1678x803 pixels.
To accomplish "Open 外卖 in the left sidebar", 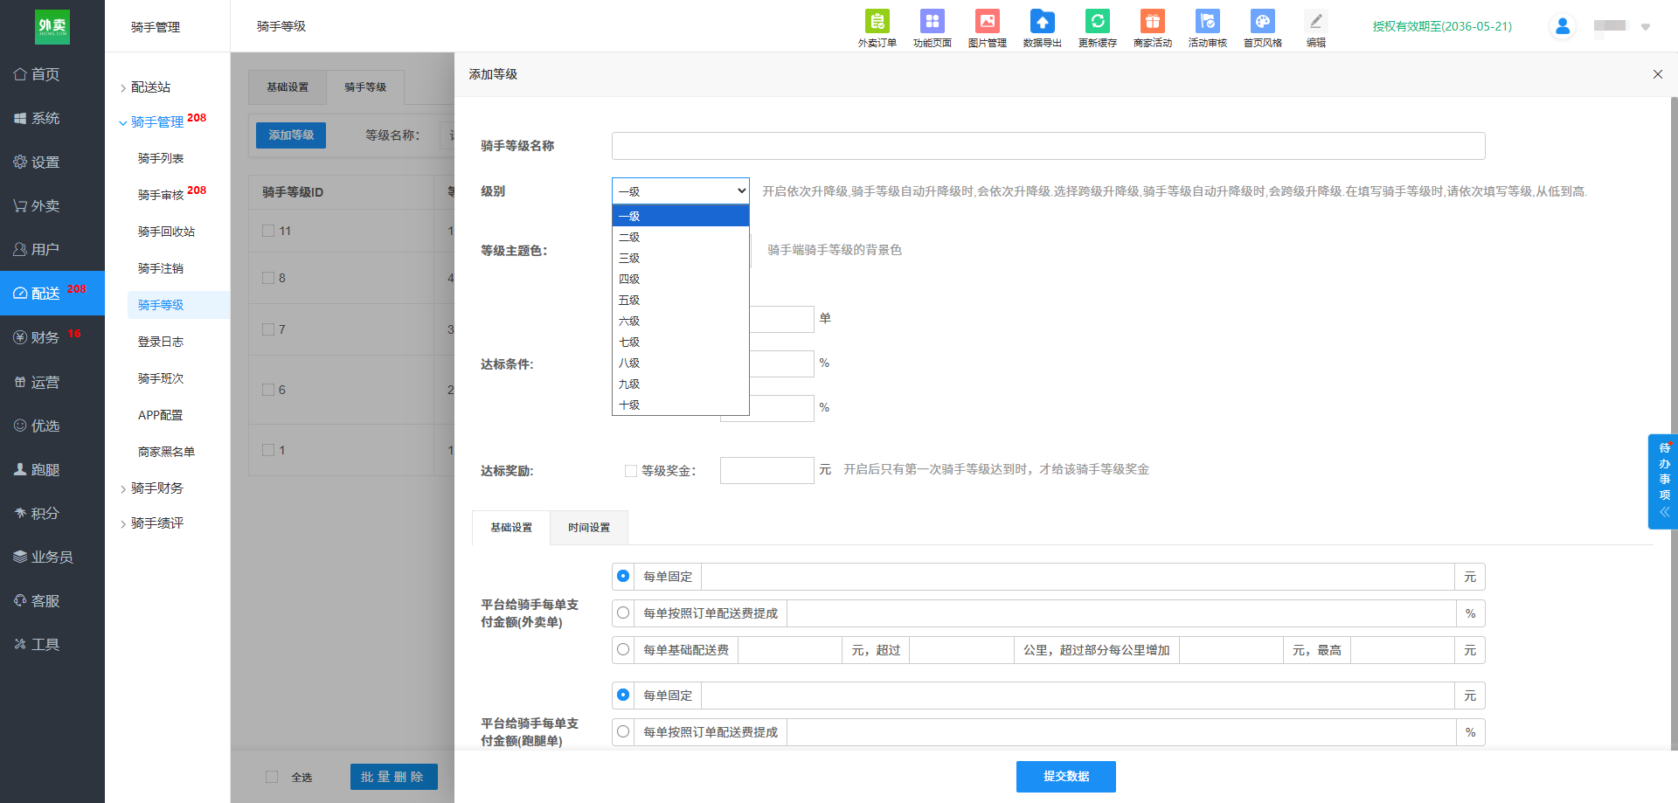I will click(x=52, y=205).
